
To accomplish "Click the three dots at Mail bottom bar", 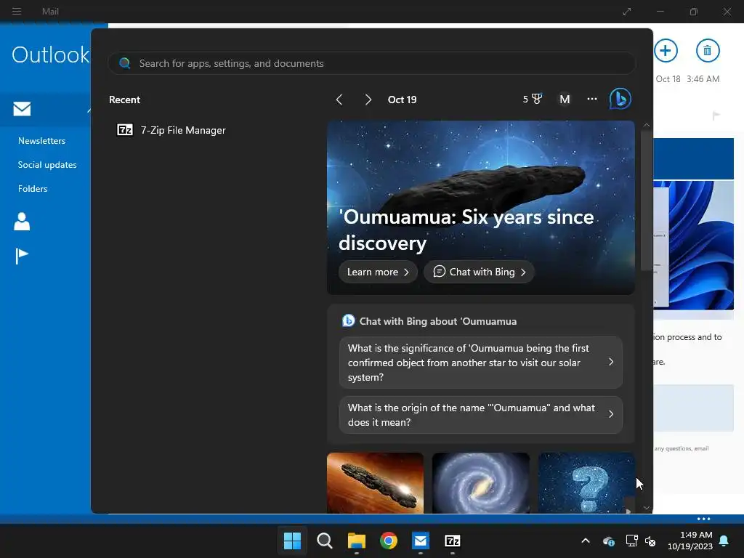I will tap(703, 519).
